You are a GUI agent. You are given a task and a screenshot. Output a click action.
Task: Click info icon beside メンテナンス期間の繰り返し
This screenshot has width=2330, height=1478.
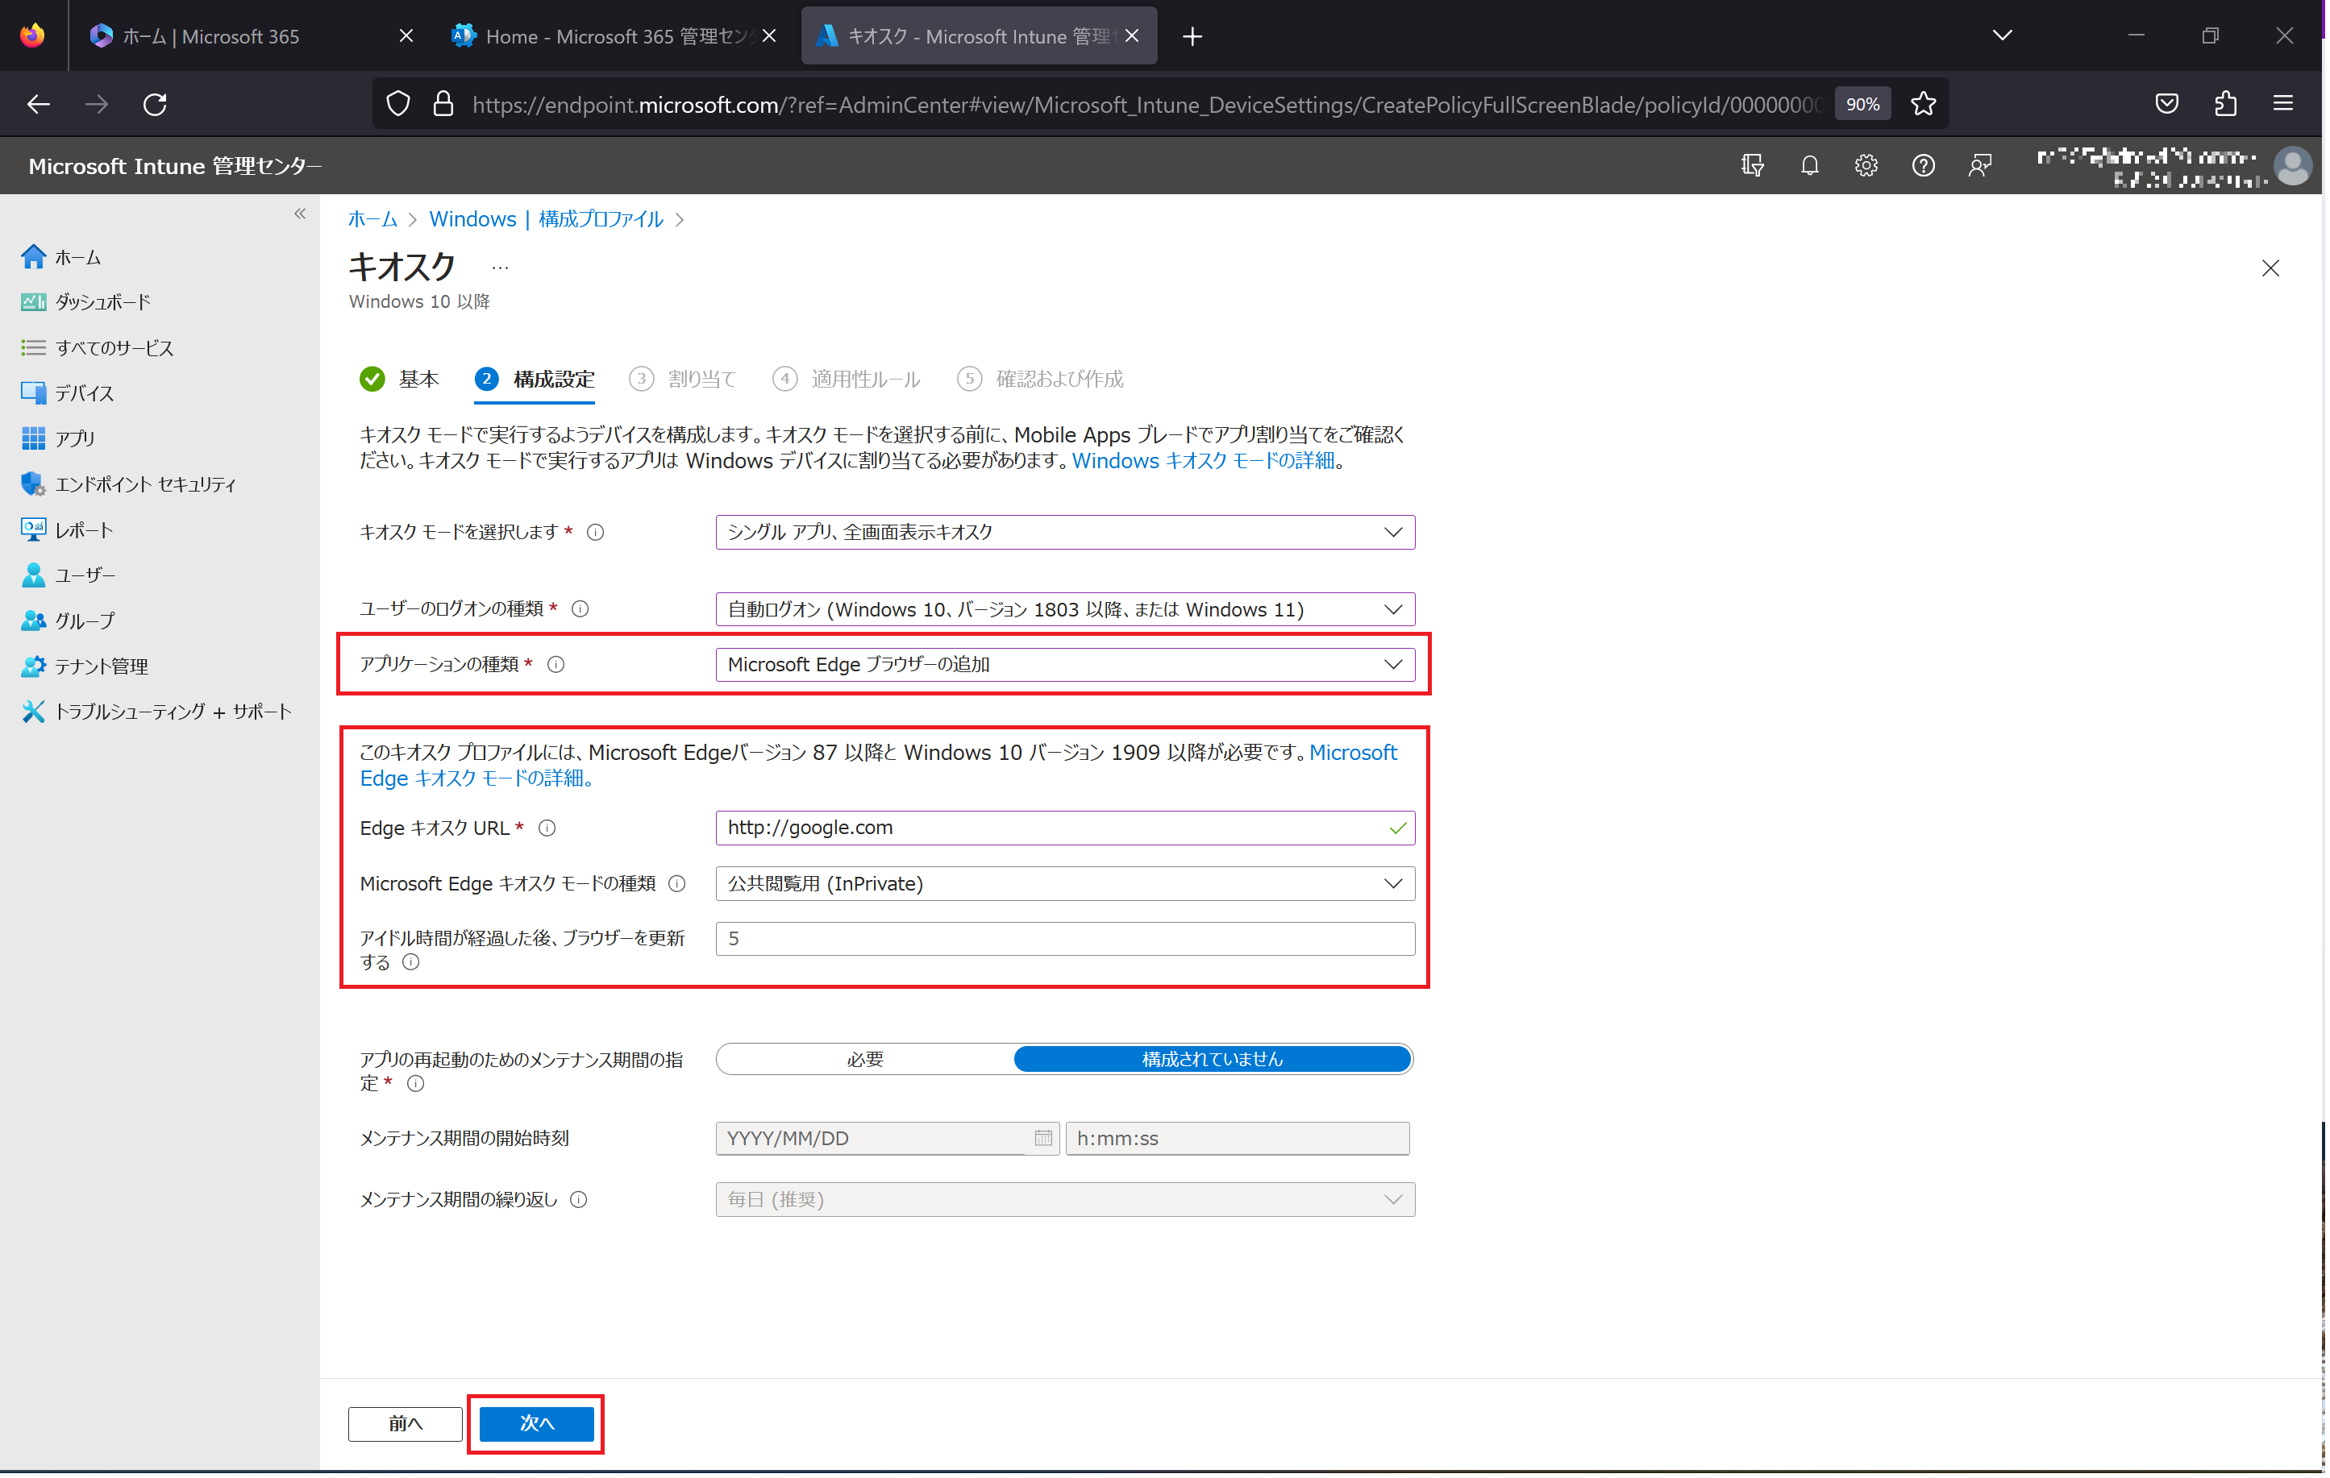[580, 1202]
